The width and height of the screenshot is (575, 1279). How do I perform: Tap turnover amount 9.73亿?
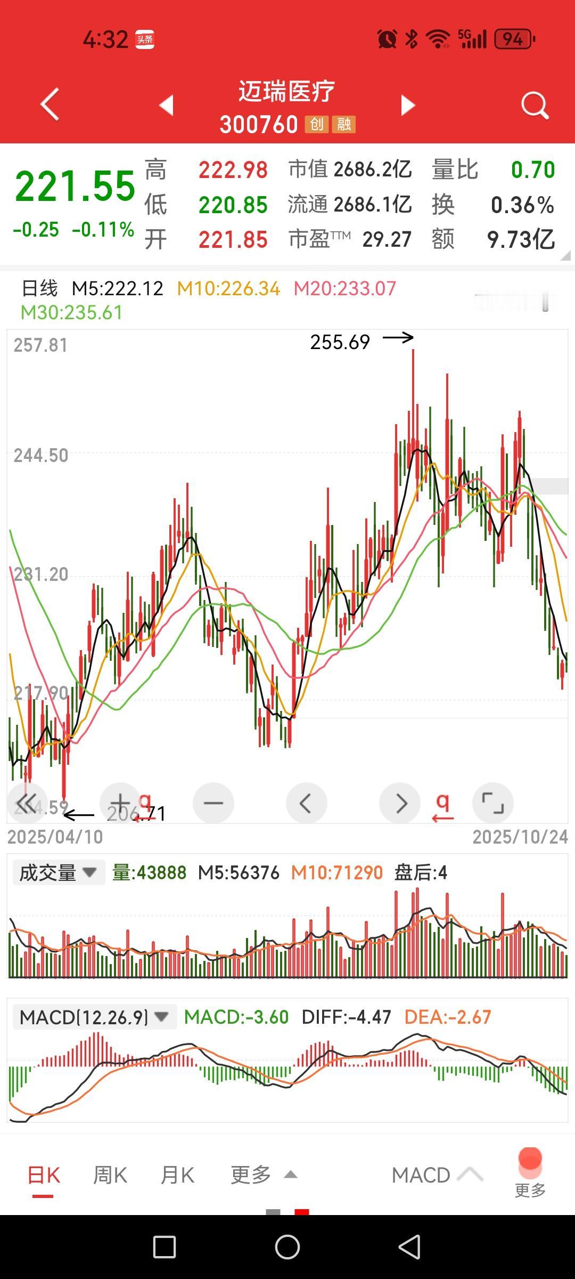pyautogui.click(x=521, y=240)
